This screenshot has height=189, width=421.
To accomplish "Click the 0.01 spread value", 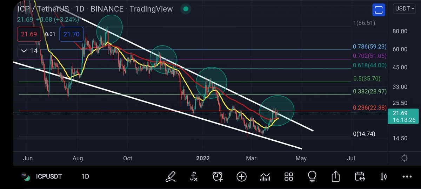I will (50, 34).
